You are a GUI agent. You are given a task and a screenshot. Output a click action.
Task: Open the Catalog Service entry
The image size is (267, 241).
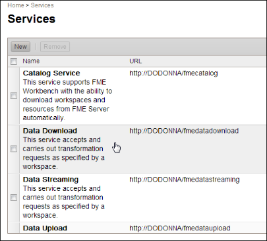point(51,73)
